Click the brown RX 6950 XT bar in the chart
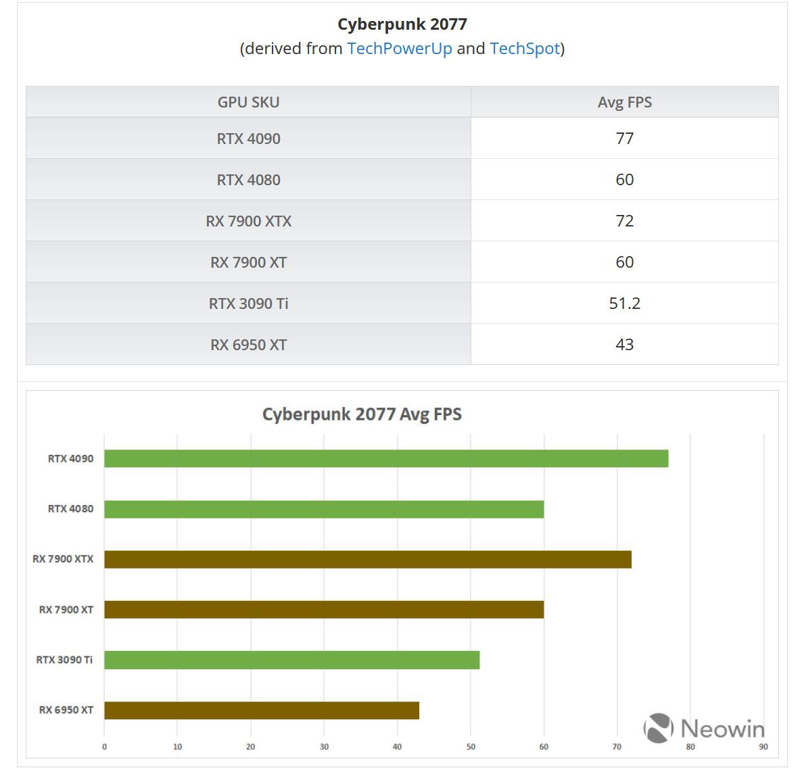This screenshot has width=800, height=774. [262, 710]
